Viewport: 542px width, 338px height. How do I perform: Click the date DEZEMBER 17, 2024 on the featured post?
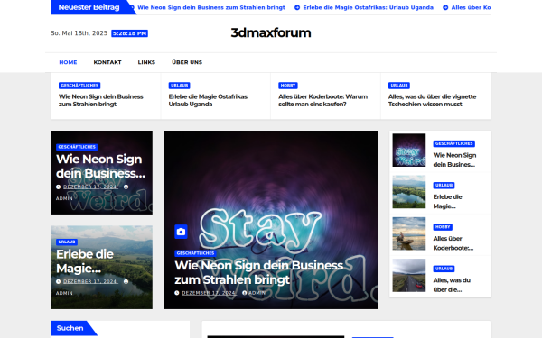point(210,293)
